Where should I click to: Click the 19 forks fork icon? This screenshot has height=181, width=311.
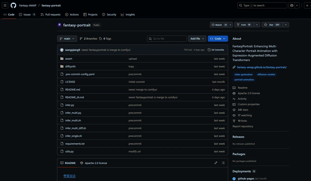(234, 121)
